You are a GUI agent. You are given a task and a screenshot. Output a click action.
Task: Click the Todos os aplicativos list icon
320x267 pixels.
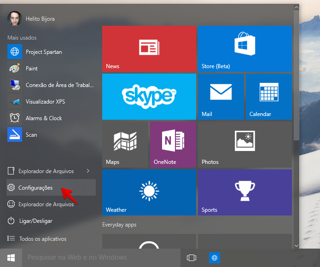pos(11,238)
